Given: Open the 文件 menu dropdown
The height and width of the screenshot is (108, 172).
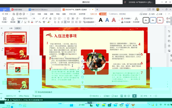Looking at the screenshot, I should [x=6, y=14].
